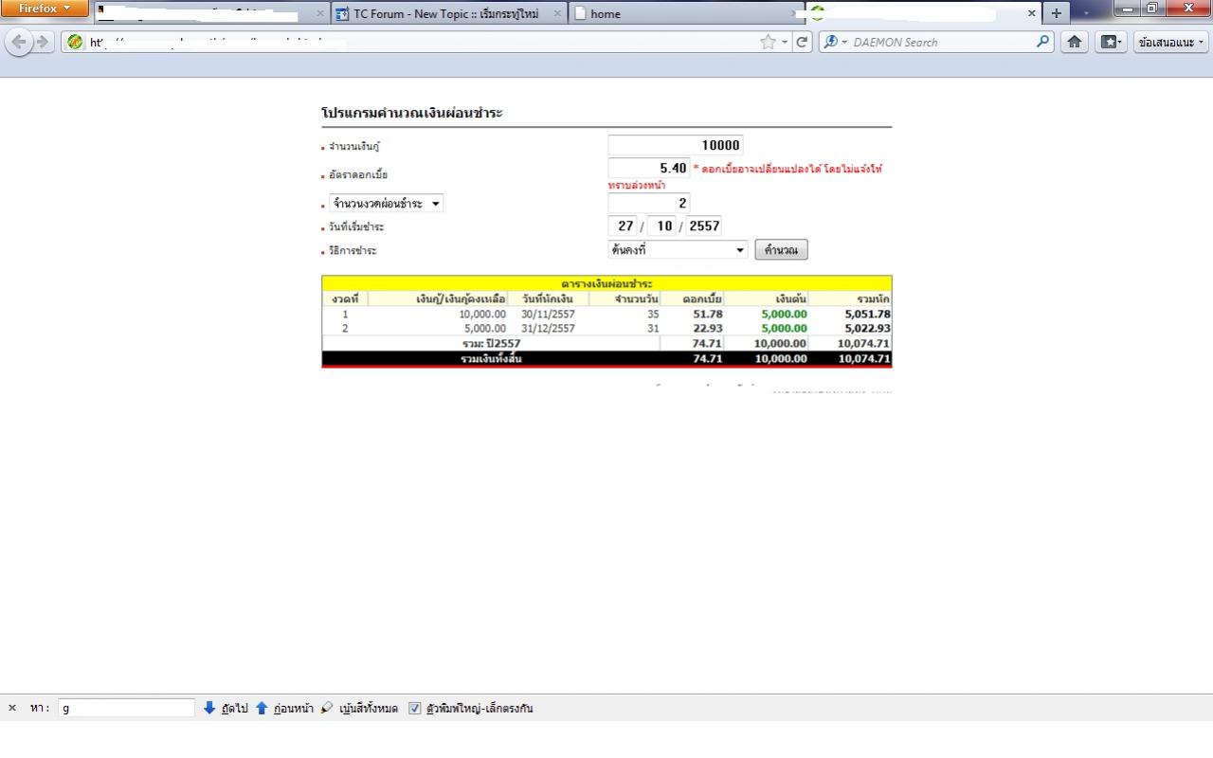The height and width of the screenshot is (758, 1213).
Task: Click the interest value 51.78
Action: tap(708, 314)
